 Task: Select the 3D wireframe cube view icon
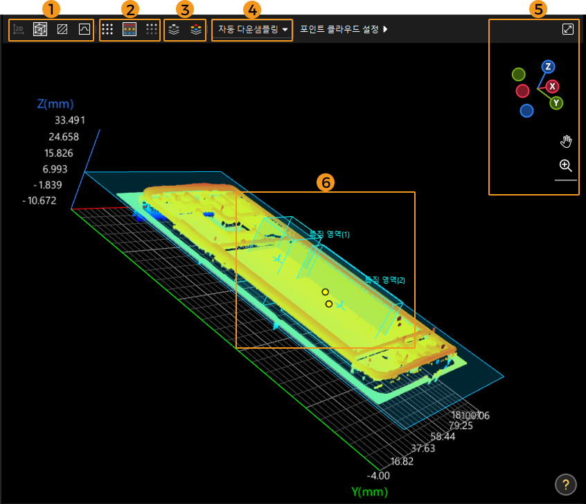tap(40, 30)
